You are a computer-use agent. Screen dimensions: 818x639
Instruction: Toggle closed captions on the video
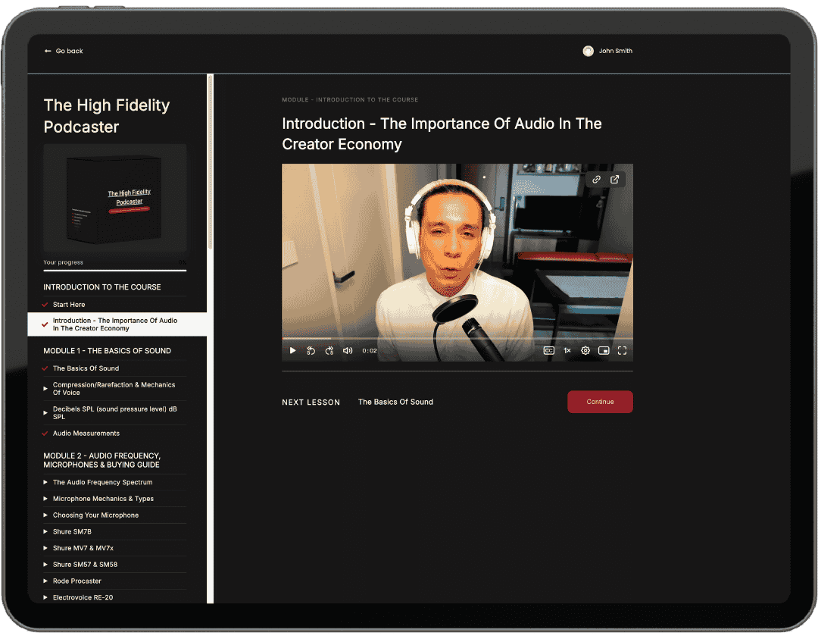click(x=548, y=351)
